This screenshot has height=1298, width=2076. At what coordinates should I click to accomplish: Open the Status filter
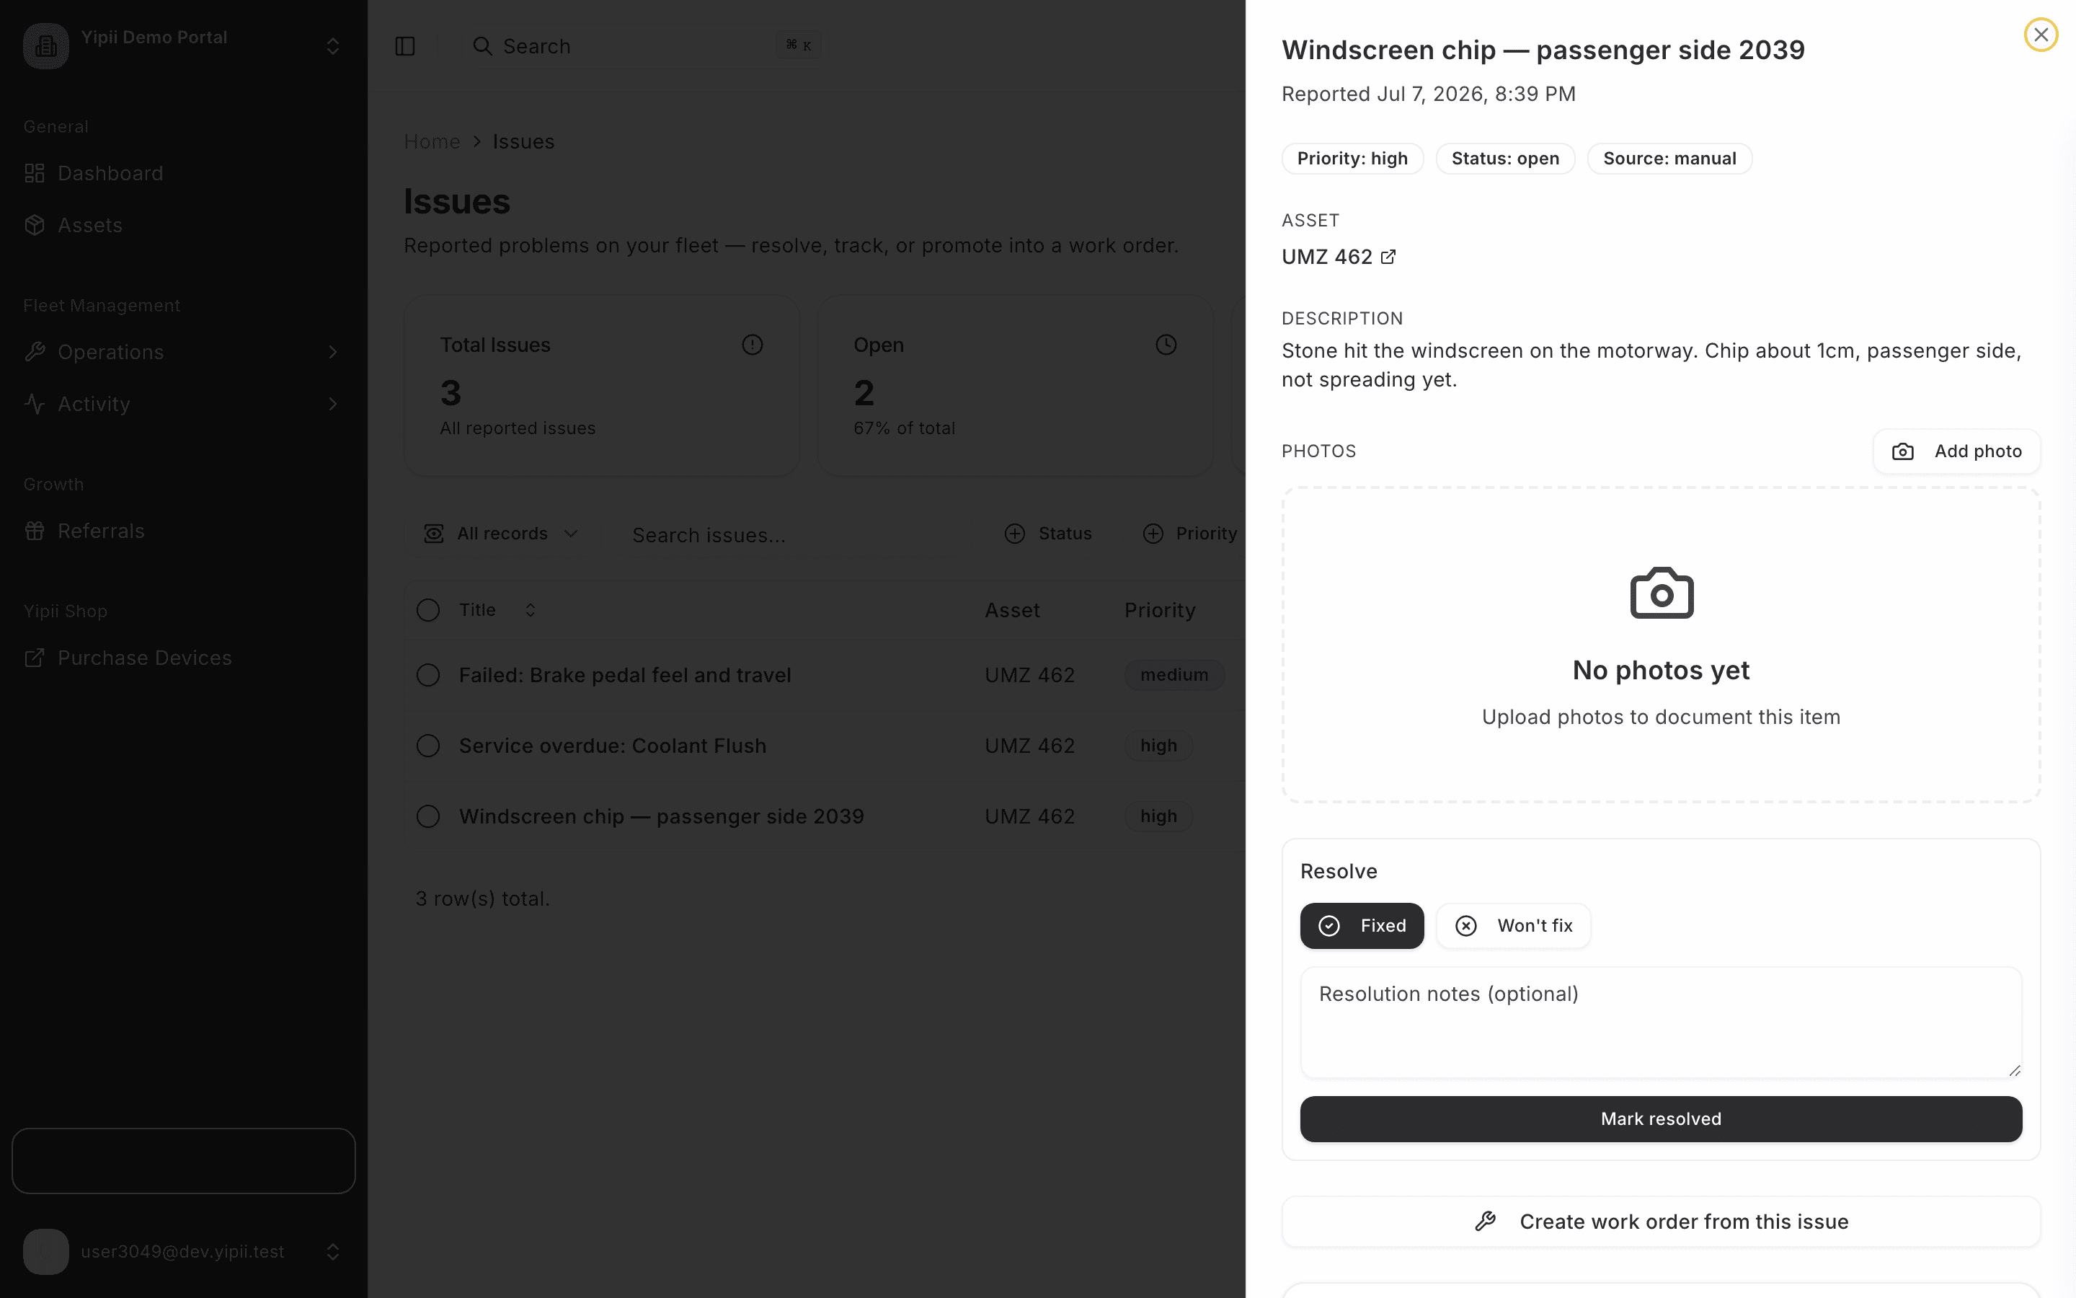click(x=1048, y=534)
